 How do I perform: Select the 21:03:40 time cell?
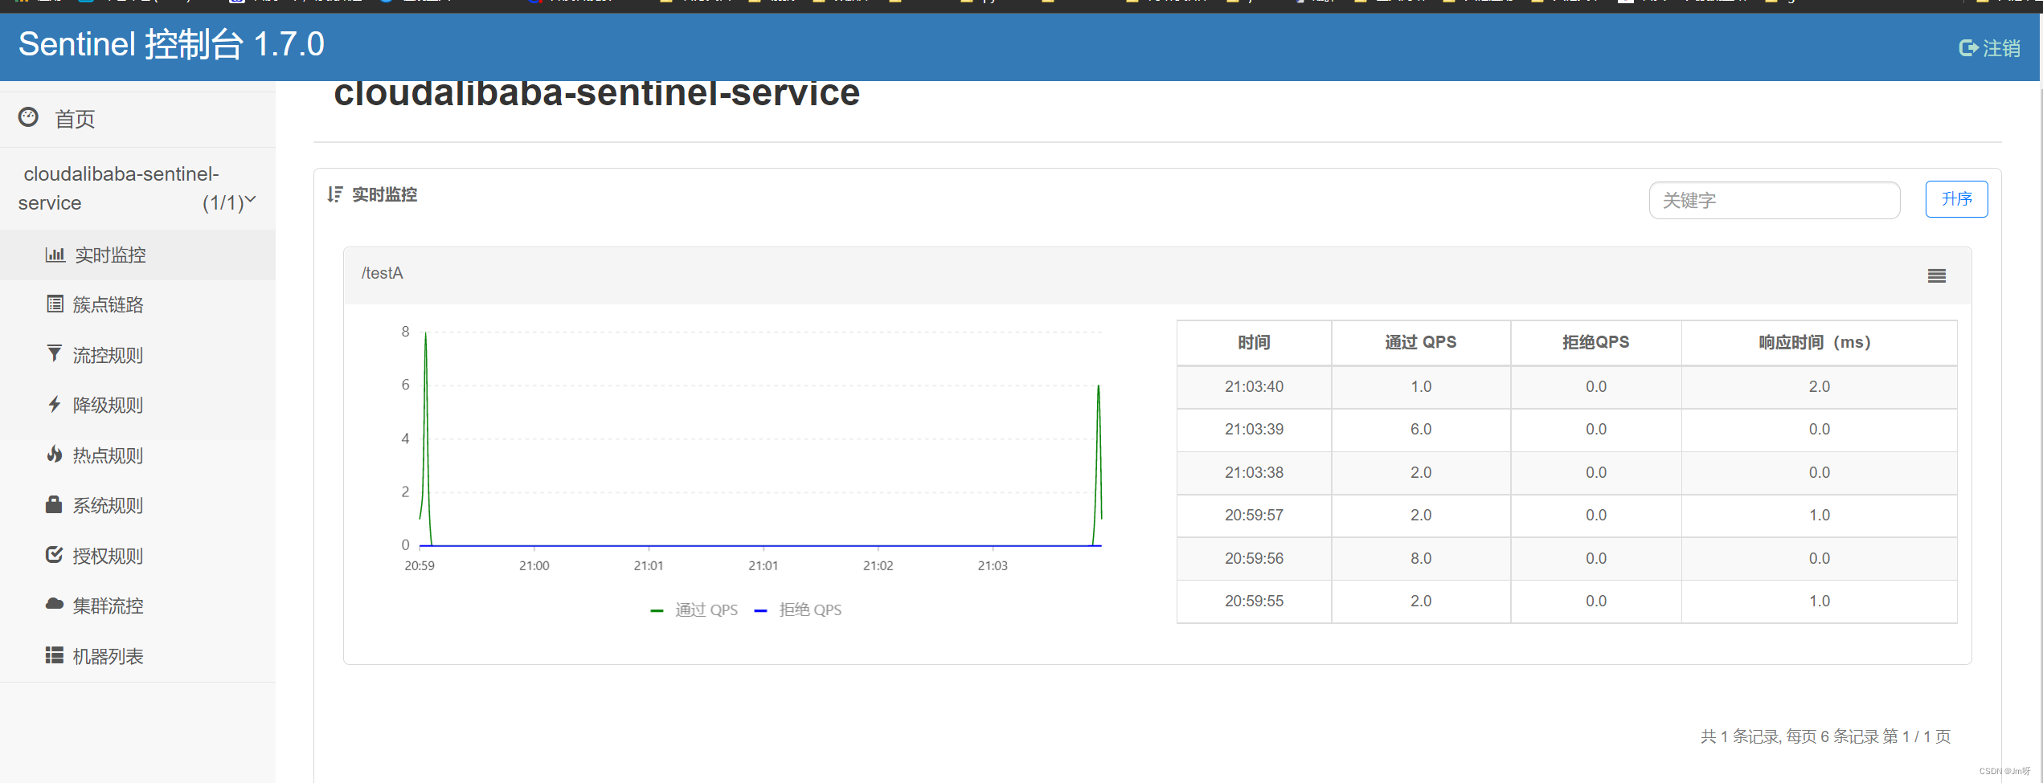point(1254,386)
